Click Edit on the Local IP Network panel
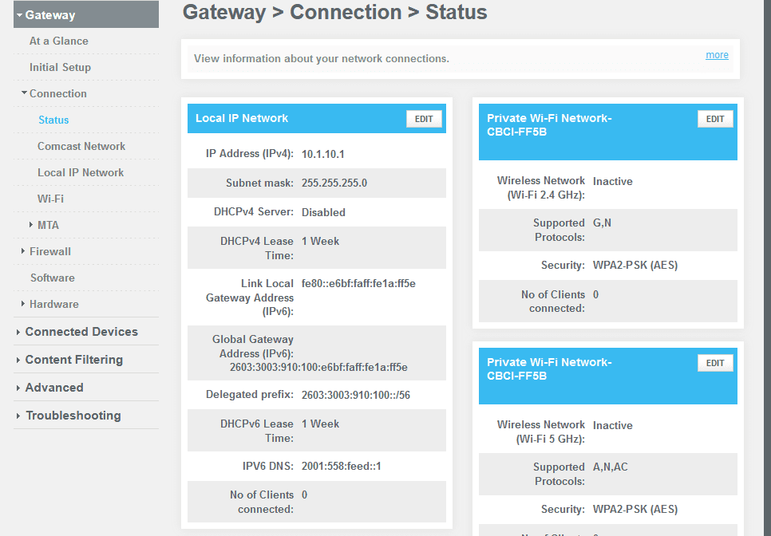The height and width of the screenshot is (536, 771). point(424,119)
